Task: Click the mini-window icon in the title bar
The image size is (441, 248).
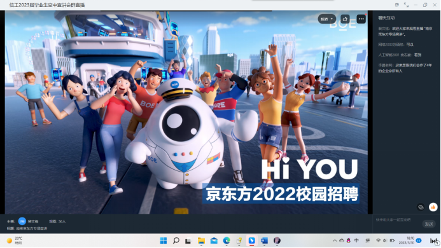Action: pyautogui.click(x=397, y=5)
